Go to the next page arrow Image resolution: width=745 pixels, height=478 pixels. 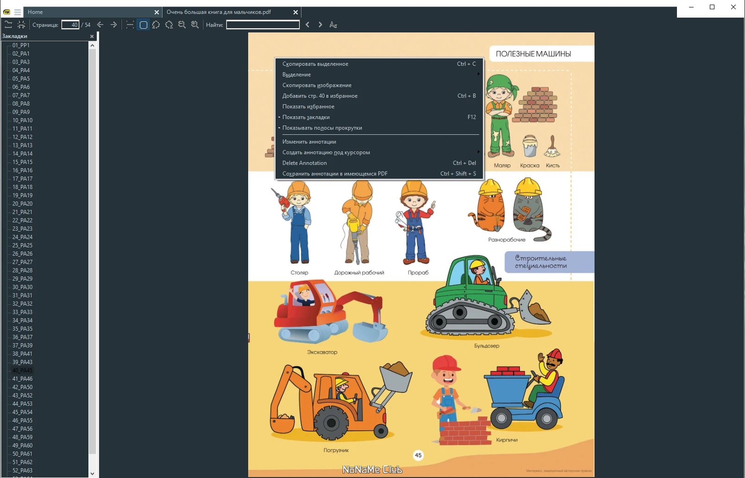coord(113,25)
